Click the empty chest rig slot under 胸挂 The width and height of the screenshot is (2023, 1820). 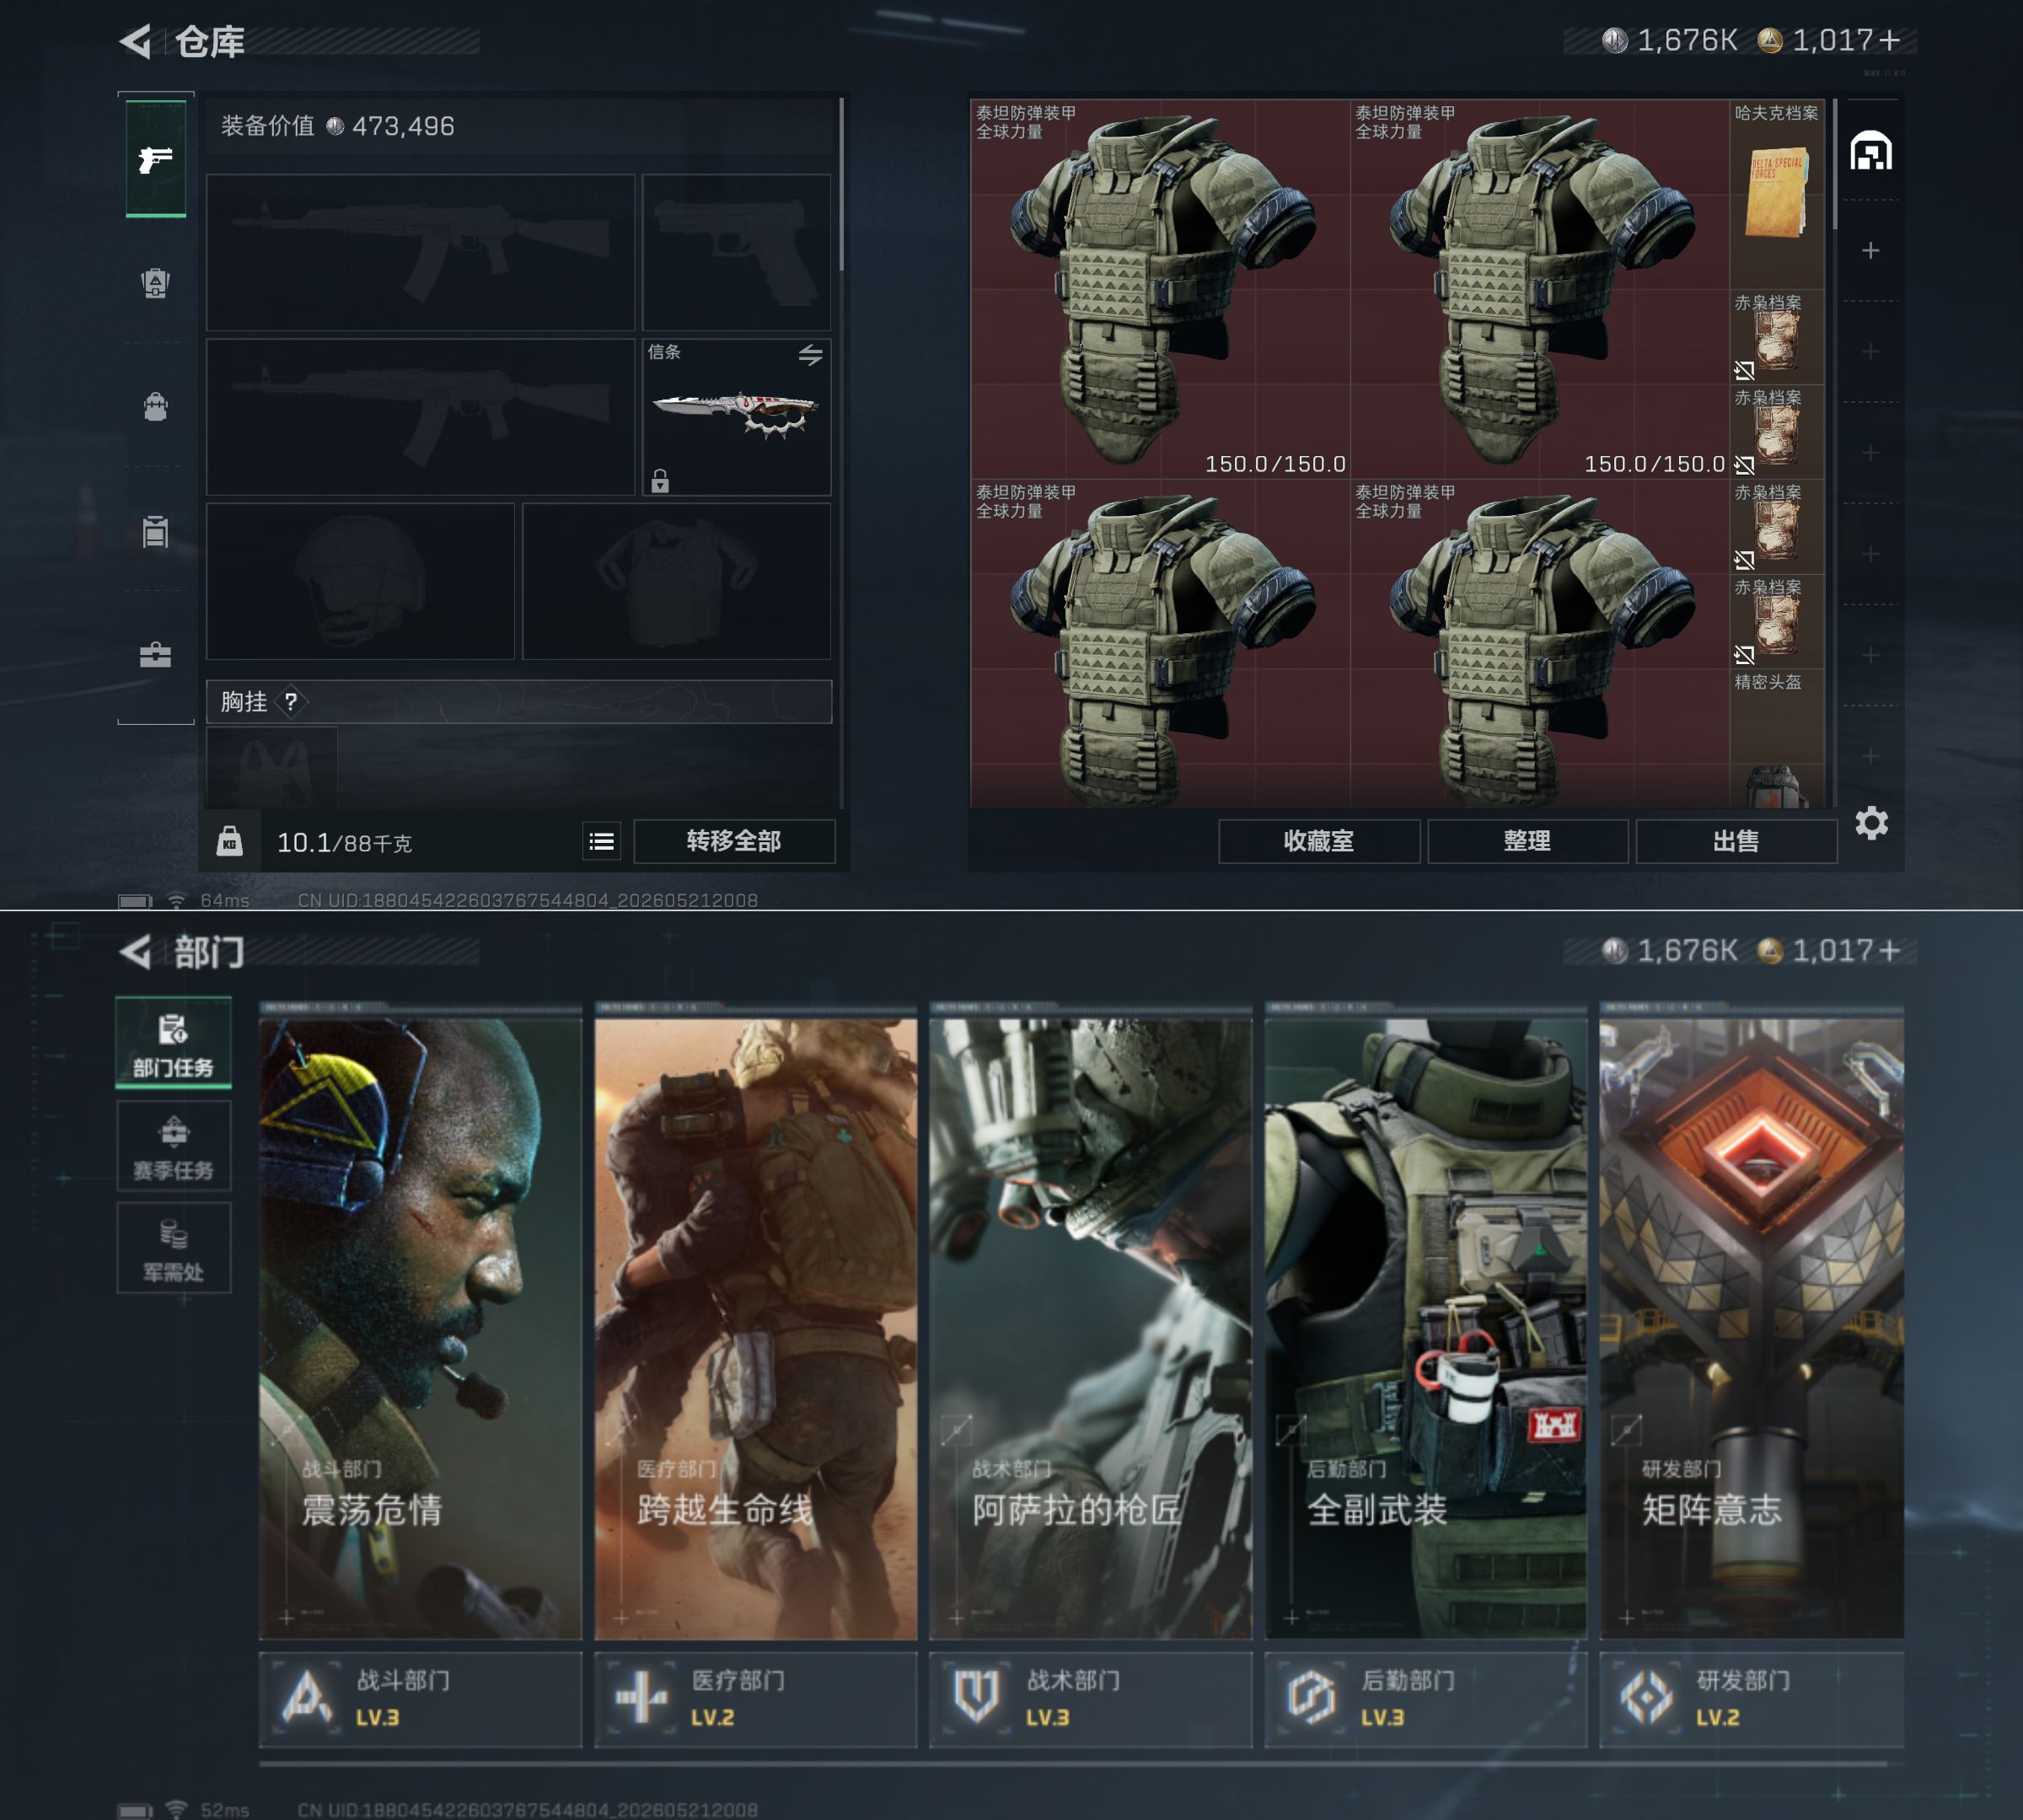(272, 768)
